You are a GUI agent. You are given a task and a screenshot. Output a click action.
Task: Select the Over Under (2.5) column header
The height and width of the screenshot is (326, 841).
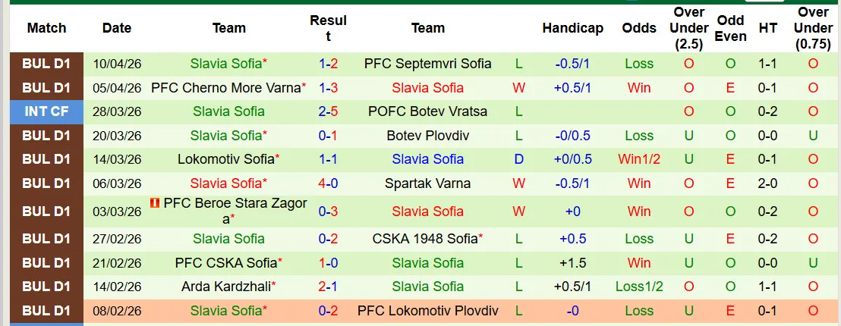click(x=689, y=28)
